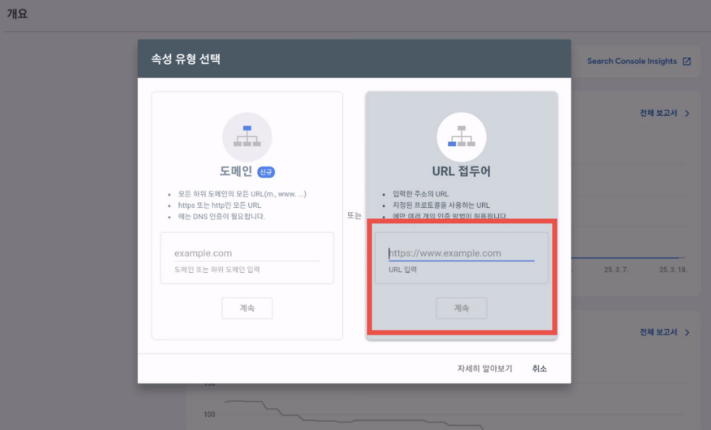This screenshot has width=711, height=430.
Task: Select the 도메인 property tree diagram icon
Action: [x=247, y=137]
